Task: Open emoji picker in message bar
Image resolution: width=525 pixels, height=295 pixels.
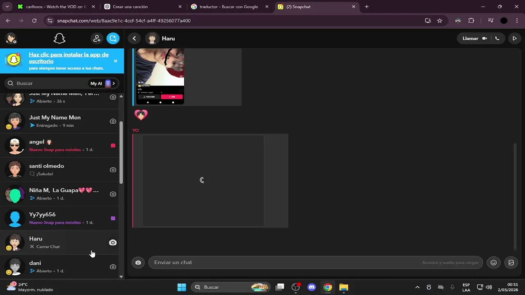Action: pos(494,263)
